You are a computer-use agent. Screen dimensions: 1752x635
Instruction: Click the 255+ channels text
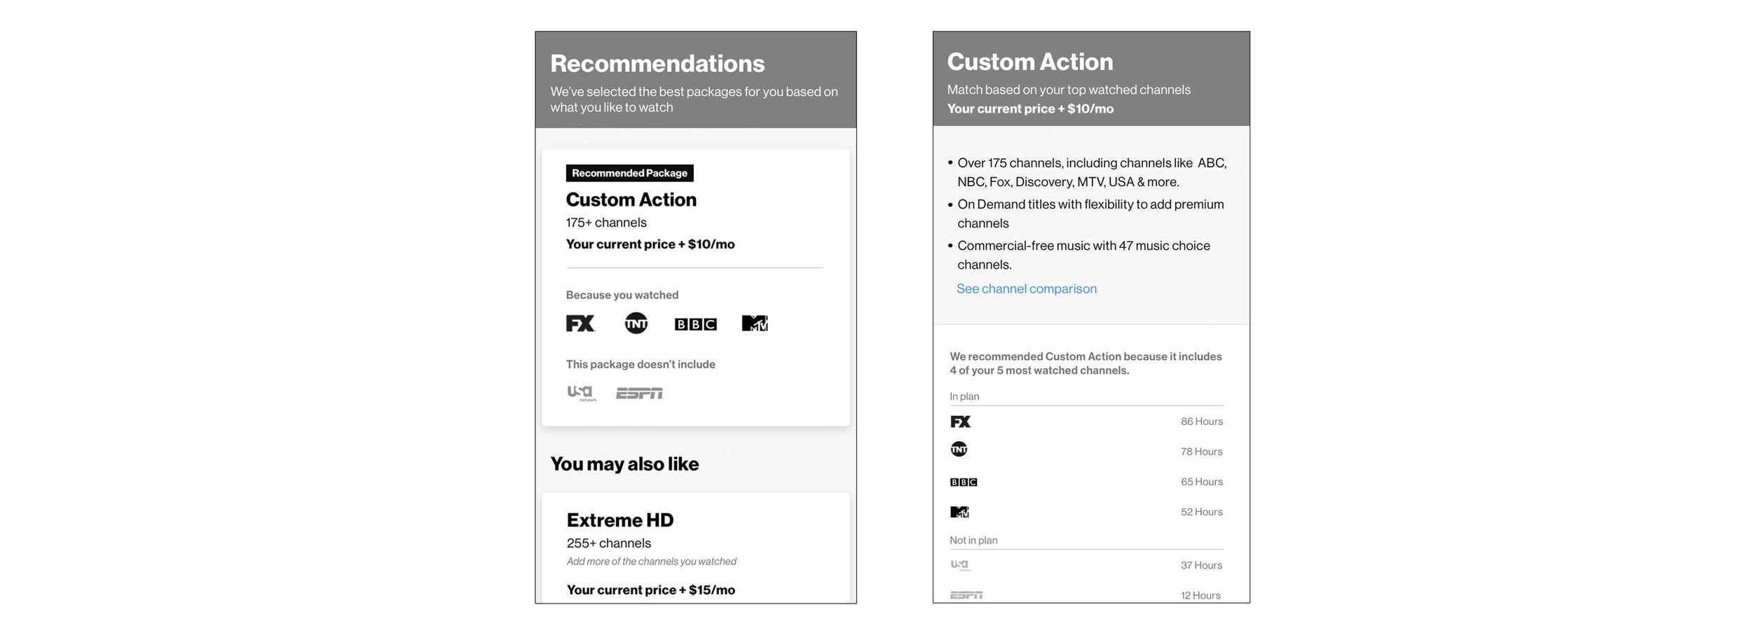click(609, 543)
